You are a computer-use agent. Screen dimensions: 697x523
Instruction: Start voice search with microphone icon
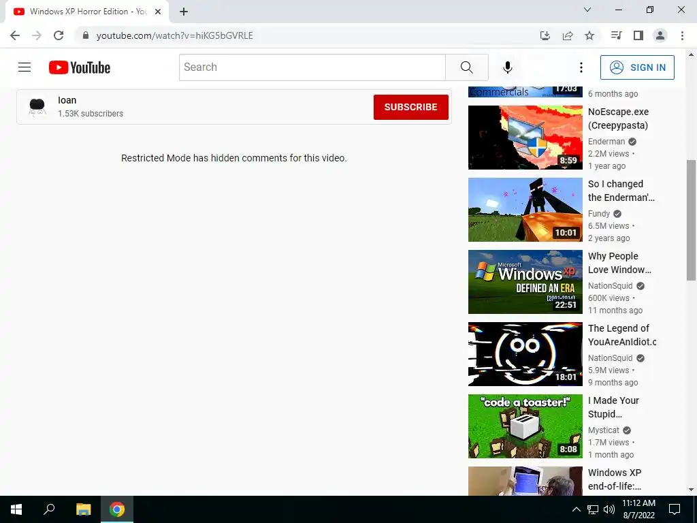point(508,67)
